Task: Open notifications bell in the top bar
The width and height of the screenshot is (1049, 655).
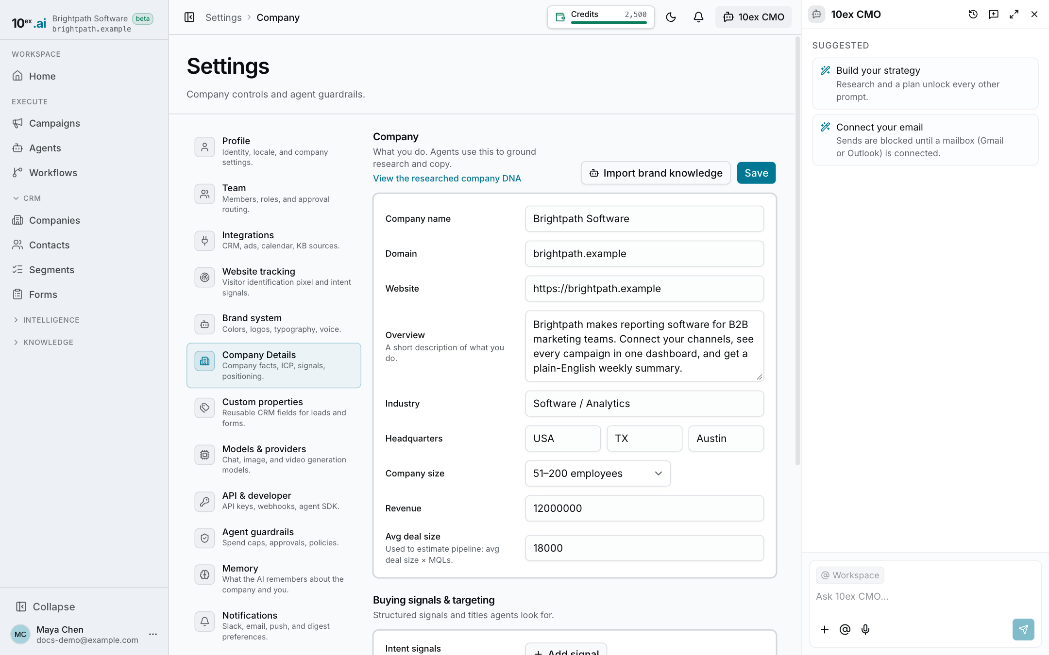Action: pyautogui.click(x=698, y=17)
